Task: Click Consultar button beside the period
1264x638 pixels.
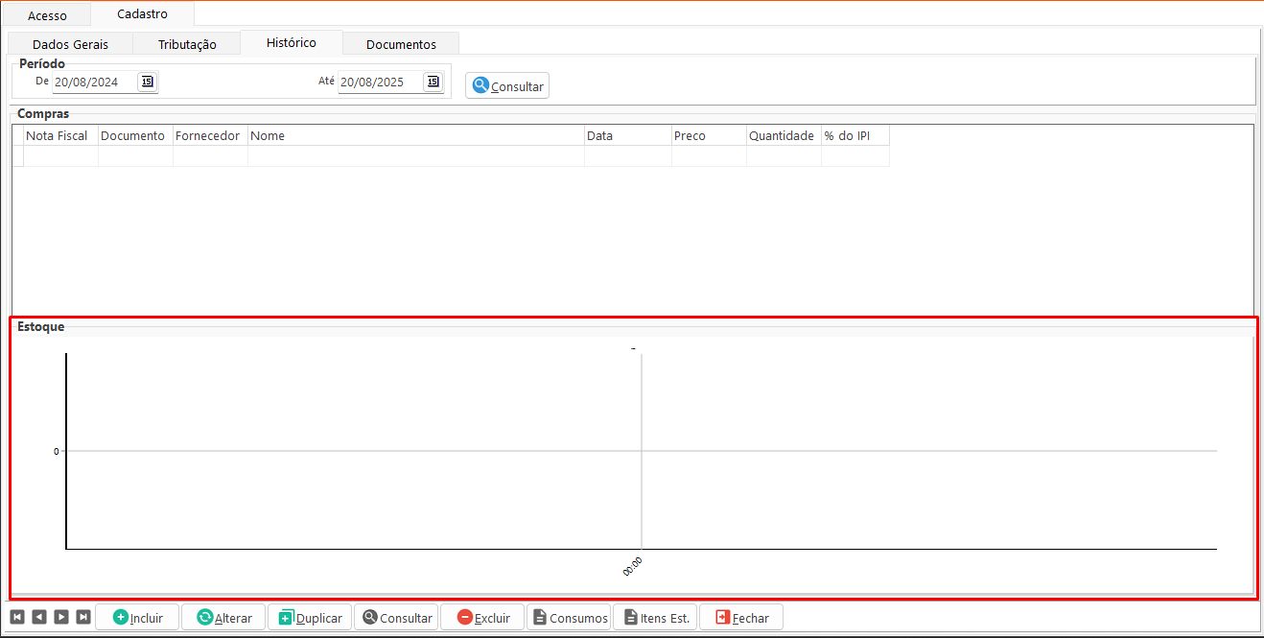Action: (x=507, y=86)
